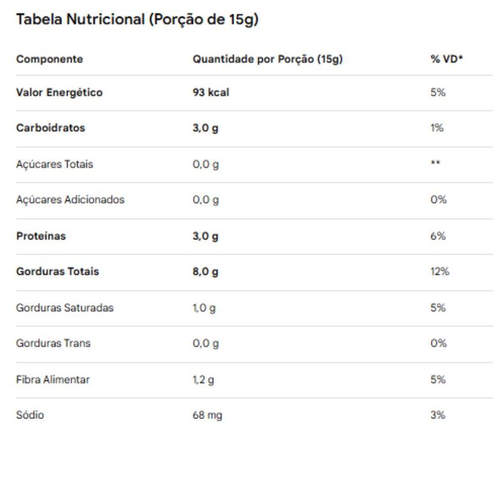Select the Valor Energético row label
This screenshot has width=497, height=497.
tap(59, 92)
